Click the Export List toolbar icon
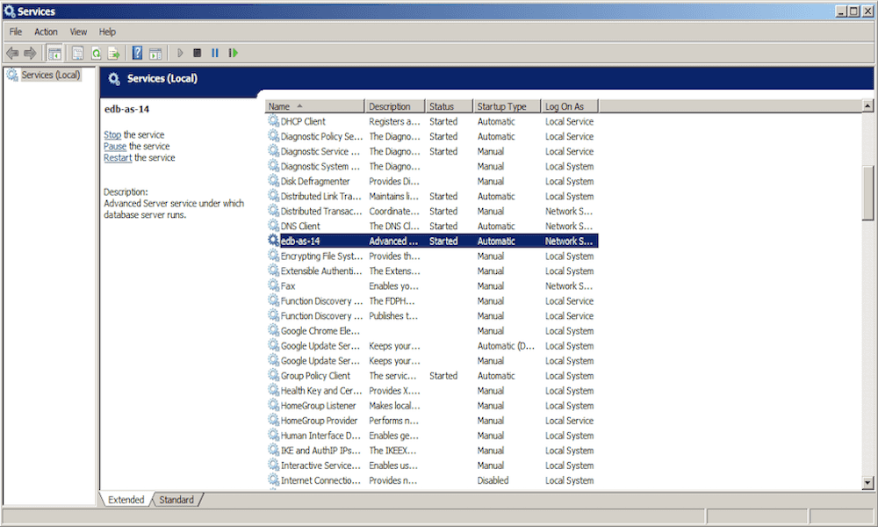878x527 pixels. point(114,53)
